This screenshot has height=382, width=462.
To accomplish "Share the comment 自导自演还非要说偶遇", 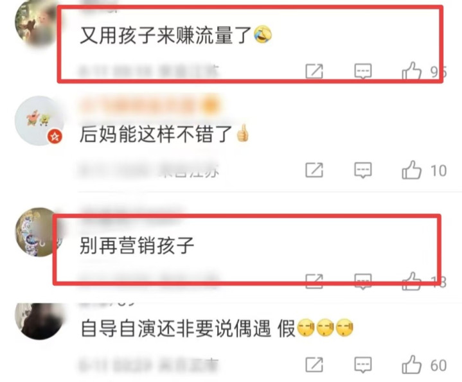I will point(314,365).
